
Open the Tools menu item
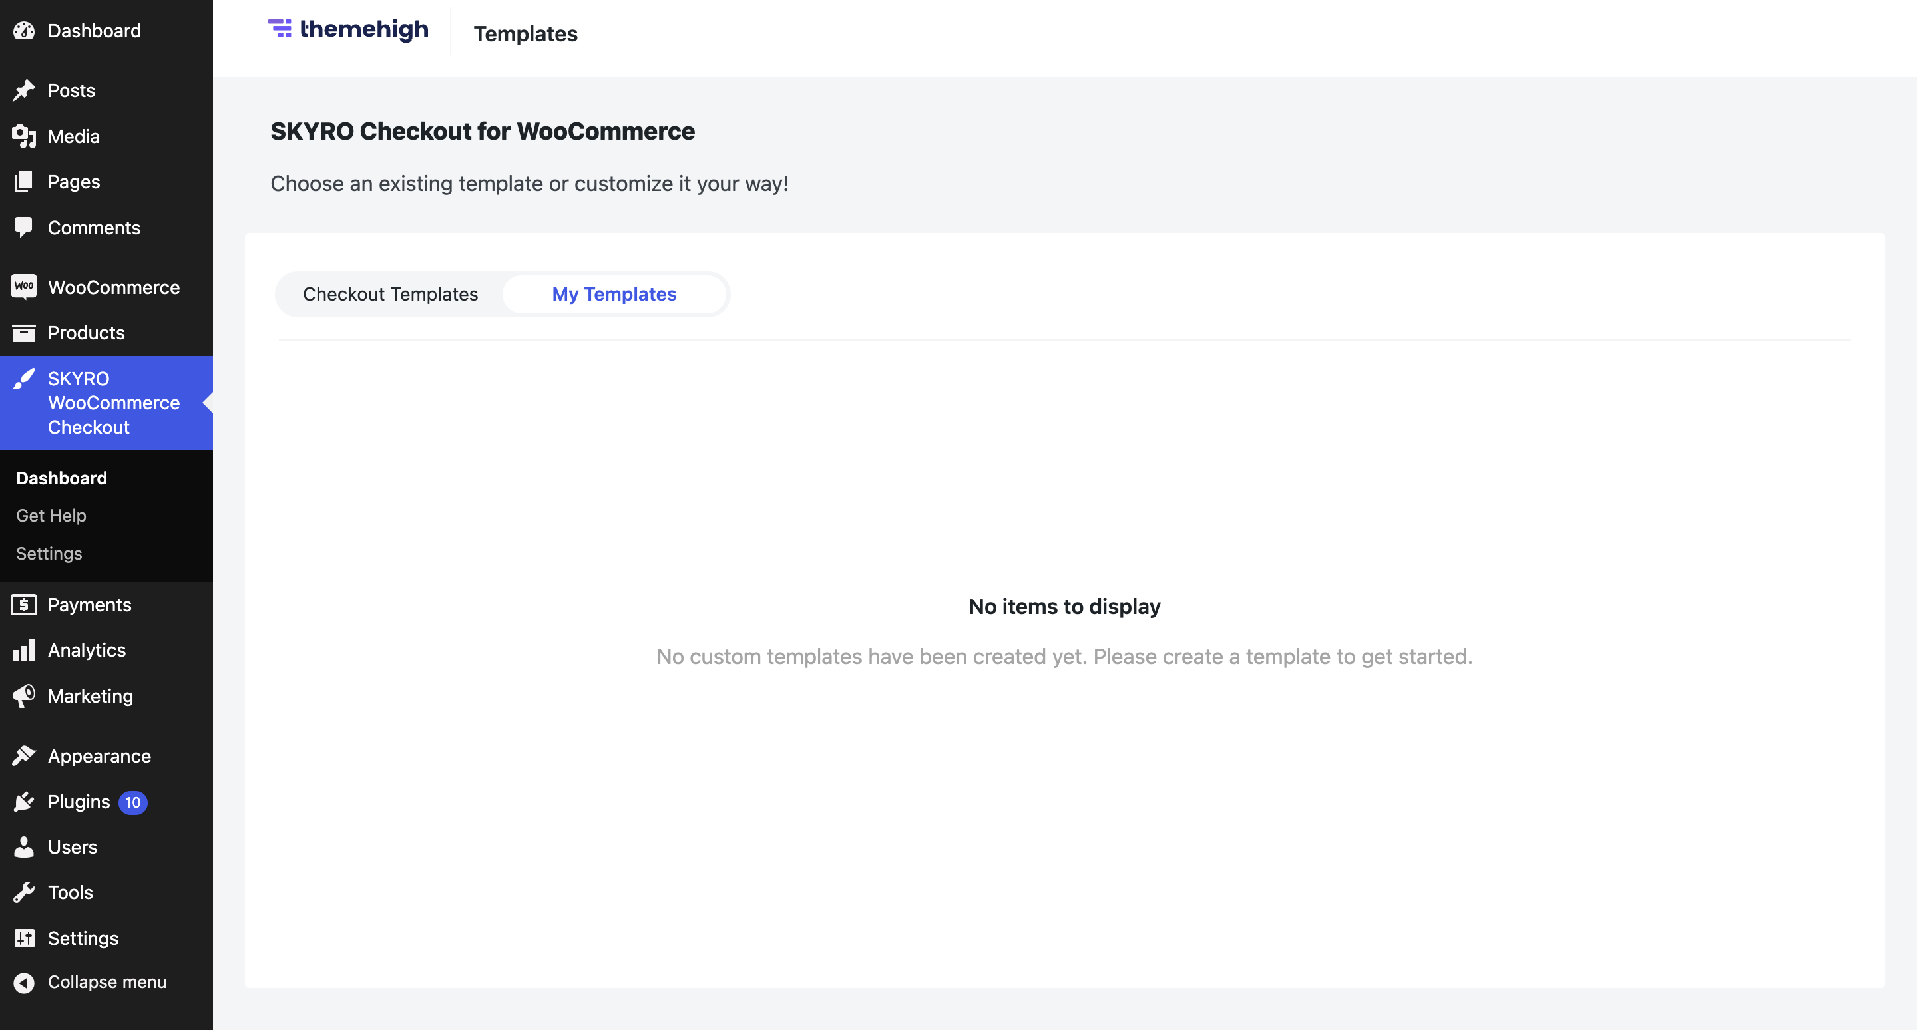coord(106,892)
